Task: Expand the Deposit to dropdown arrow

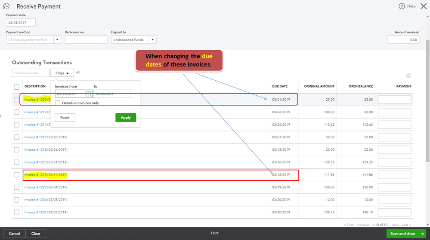Action: click(x=153, y=39)
